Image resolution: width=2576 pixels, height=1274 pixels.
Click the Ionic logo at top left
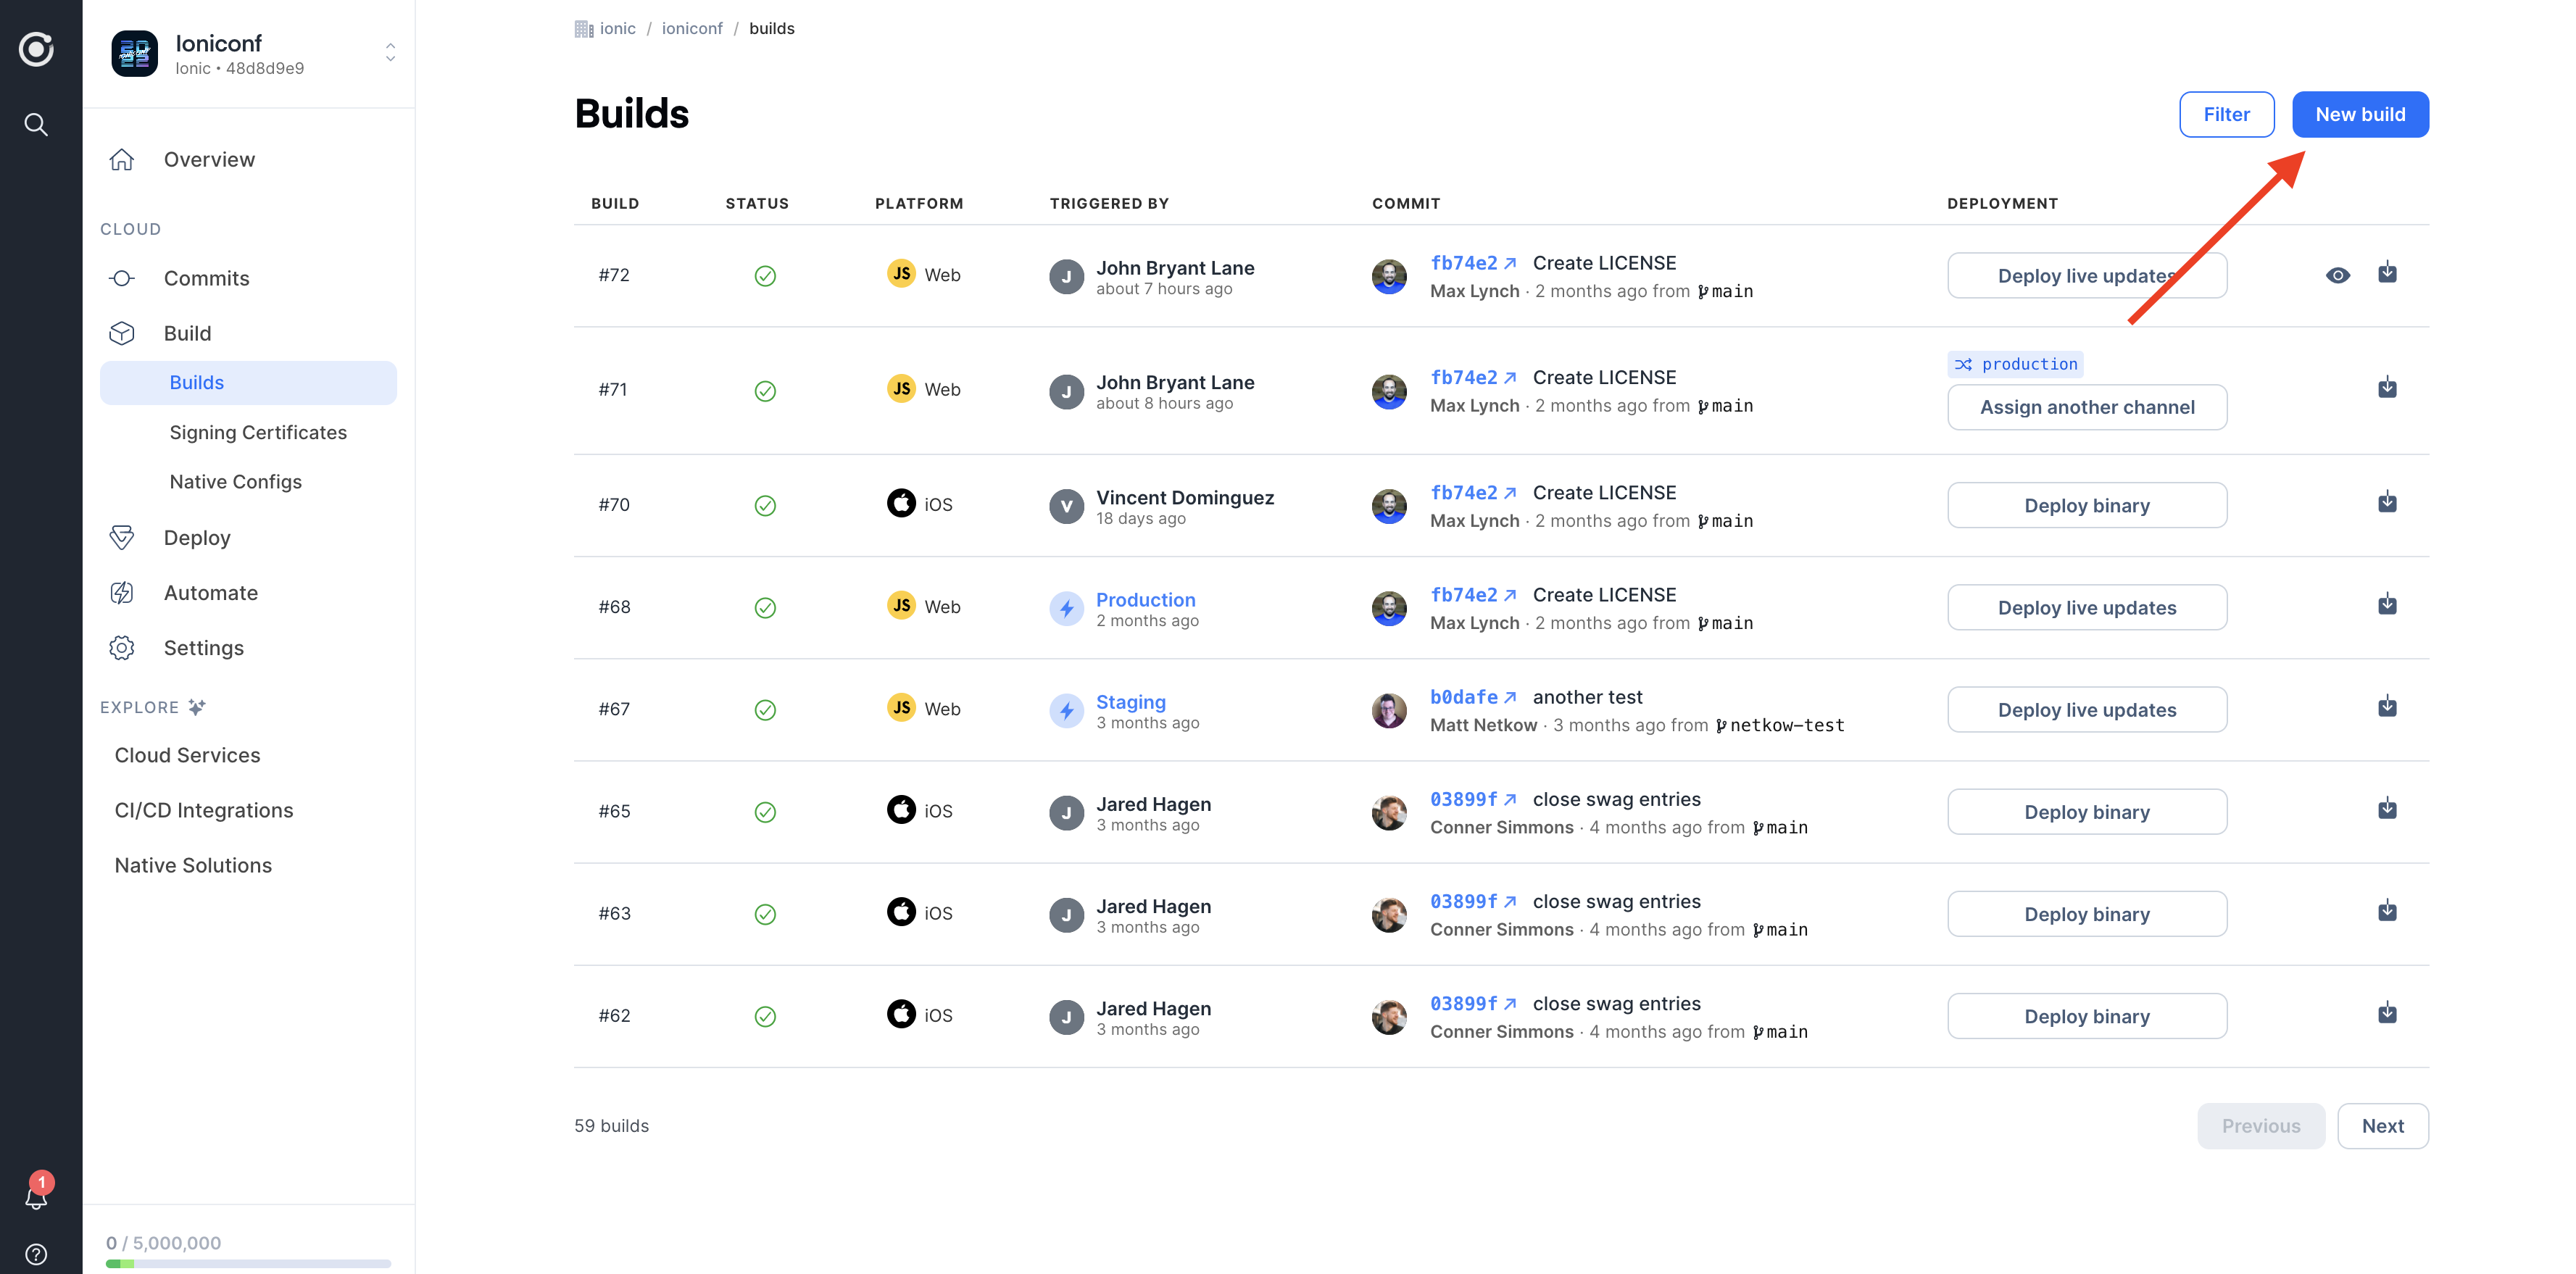(37, 49)
